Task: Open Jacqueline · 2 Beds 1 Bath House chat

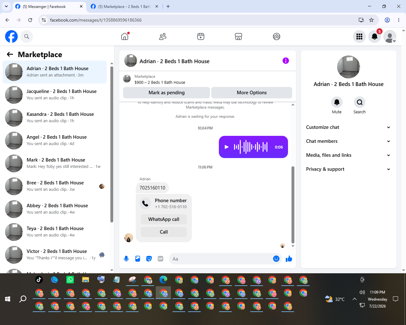Action: click(x=55, y=95)
